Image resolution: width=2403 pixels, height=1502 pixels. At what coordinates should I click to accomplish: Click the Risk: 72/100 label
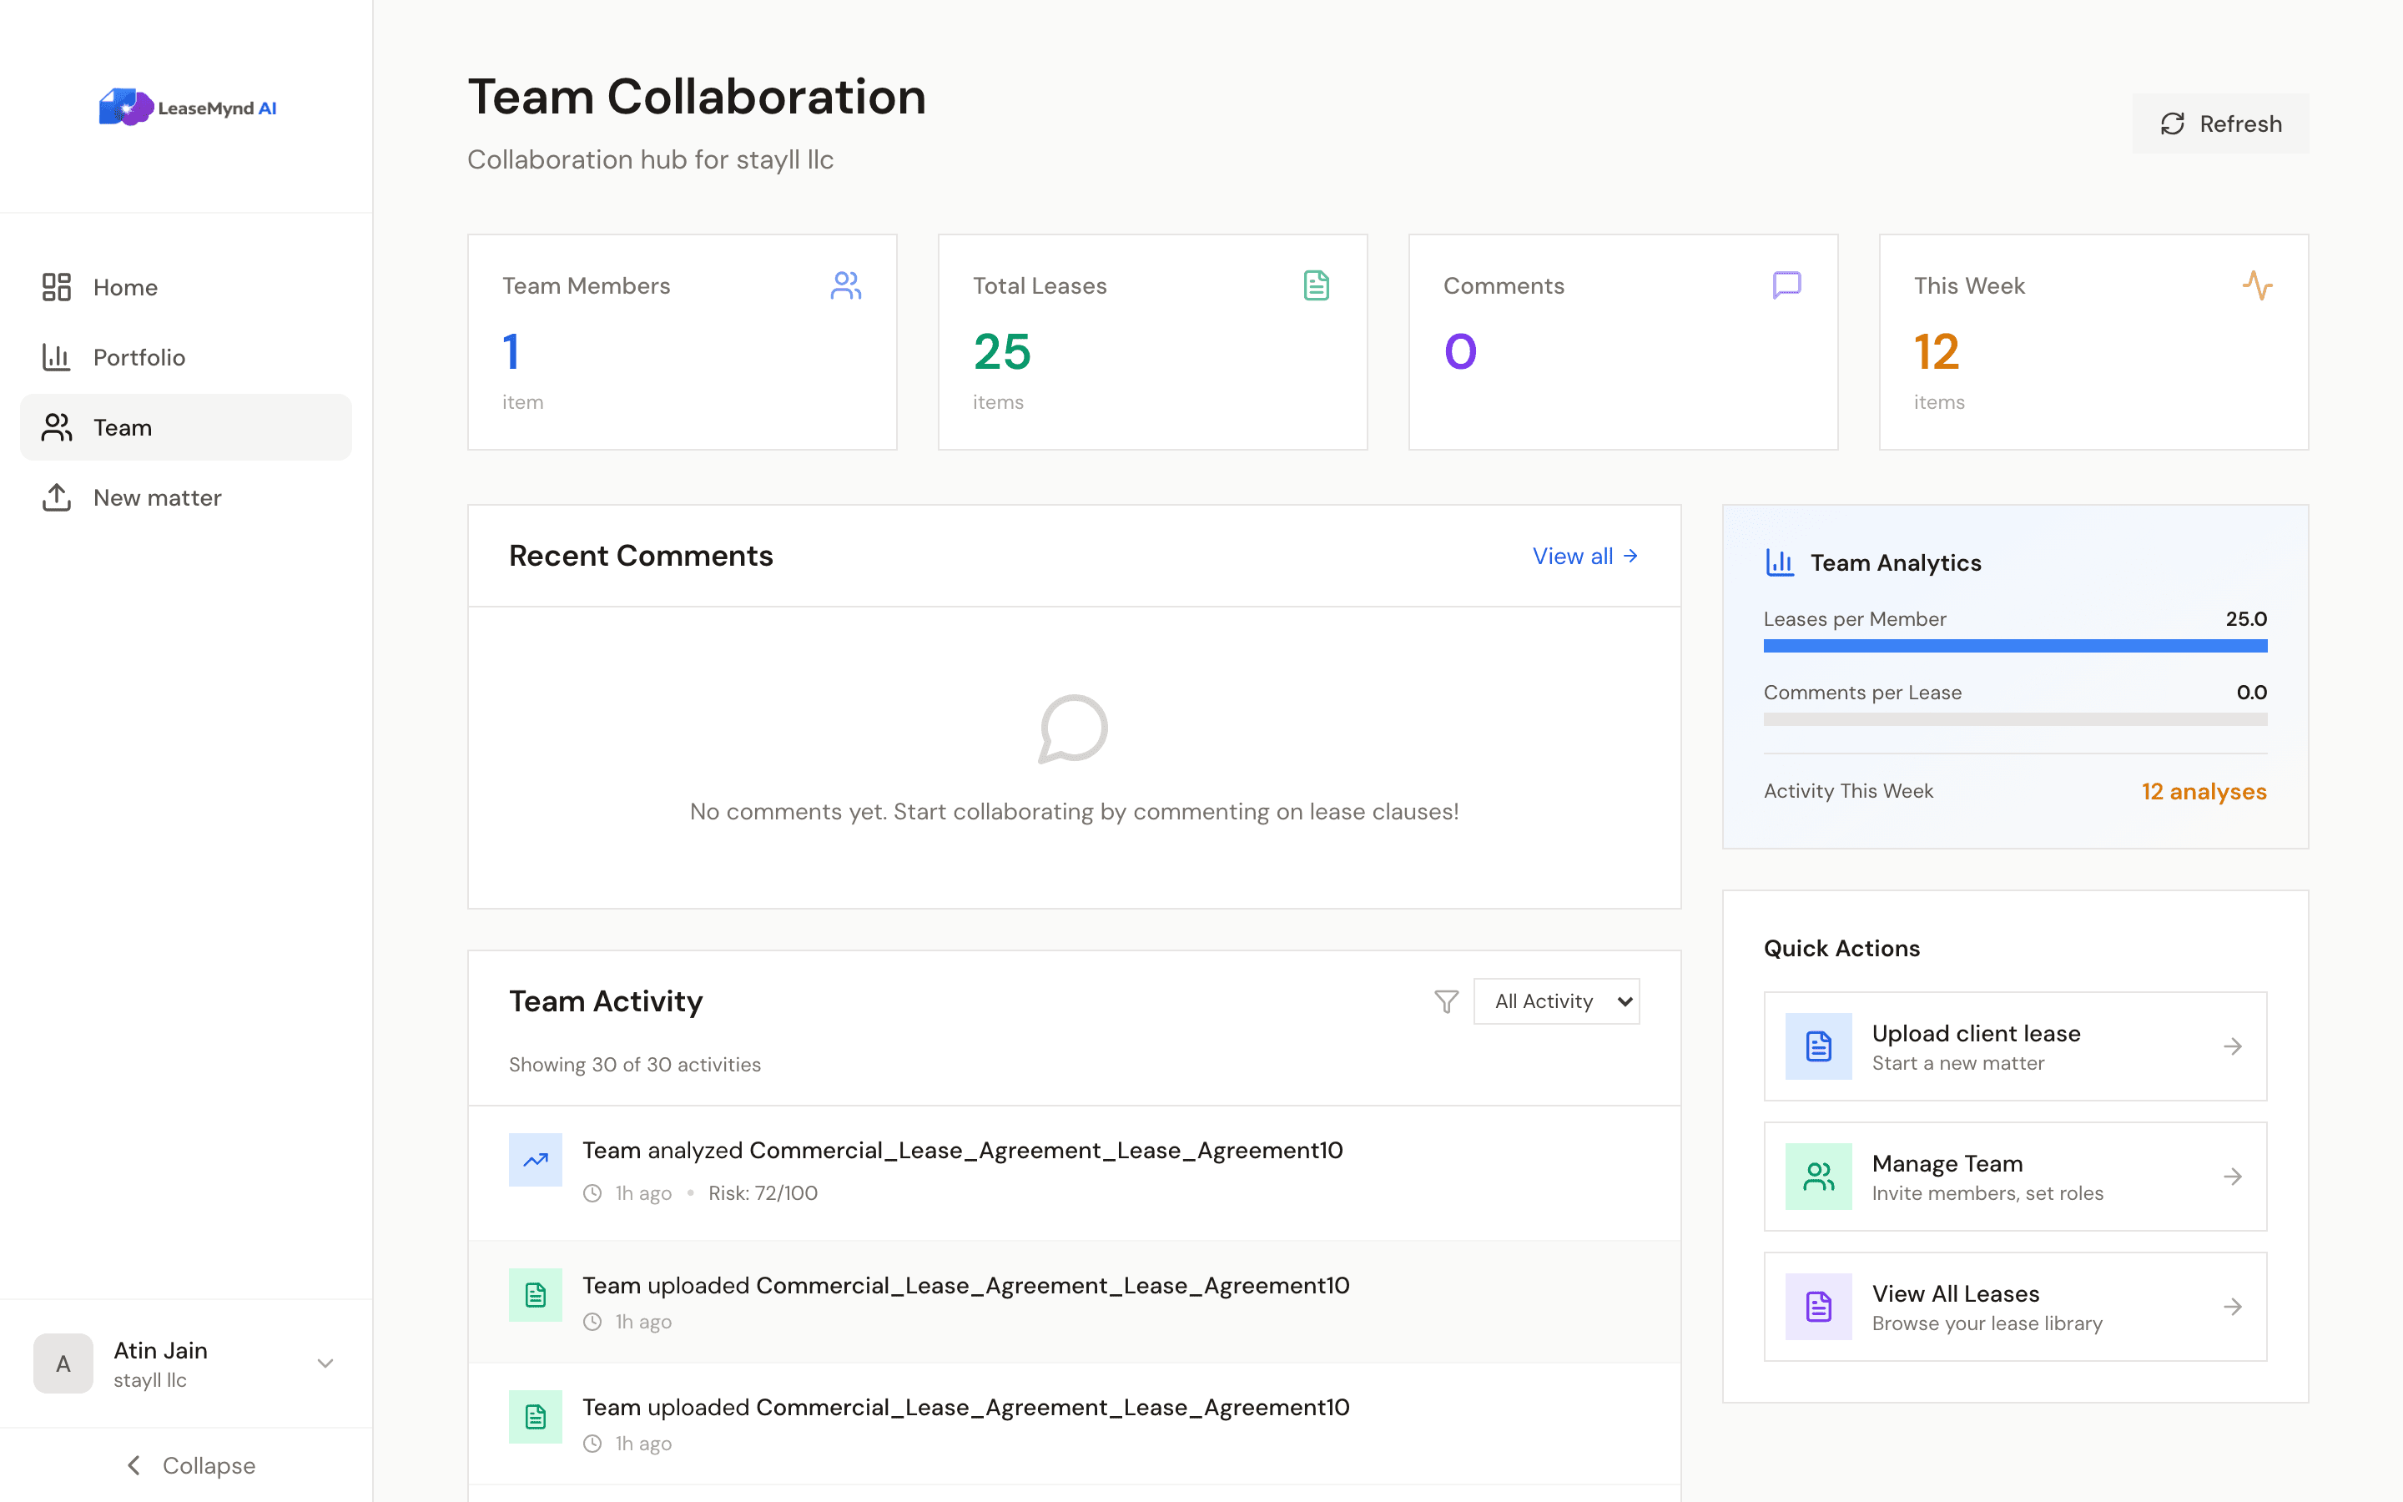click(x=763, y=1193)
